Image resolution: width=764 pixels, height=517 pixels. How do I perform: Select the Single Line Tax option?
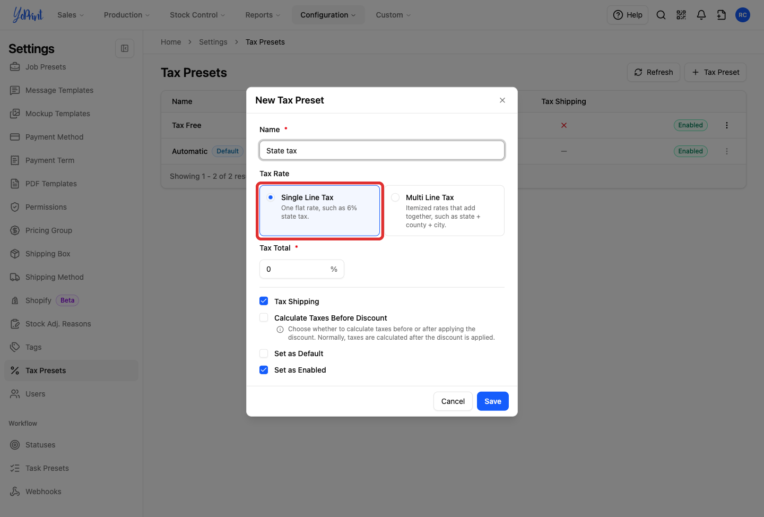(x=320, y=211)
